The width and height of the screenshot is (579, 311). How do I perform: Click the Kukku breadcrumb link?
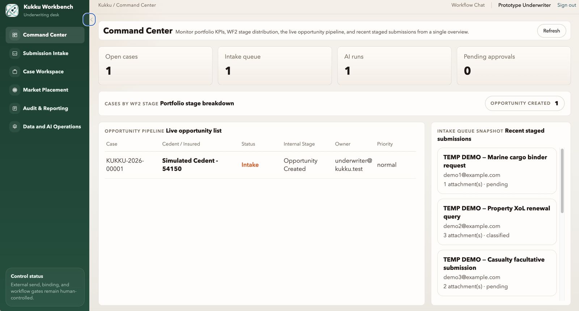pyautogui.click(x=105, y=5)
